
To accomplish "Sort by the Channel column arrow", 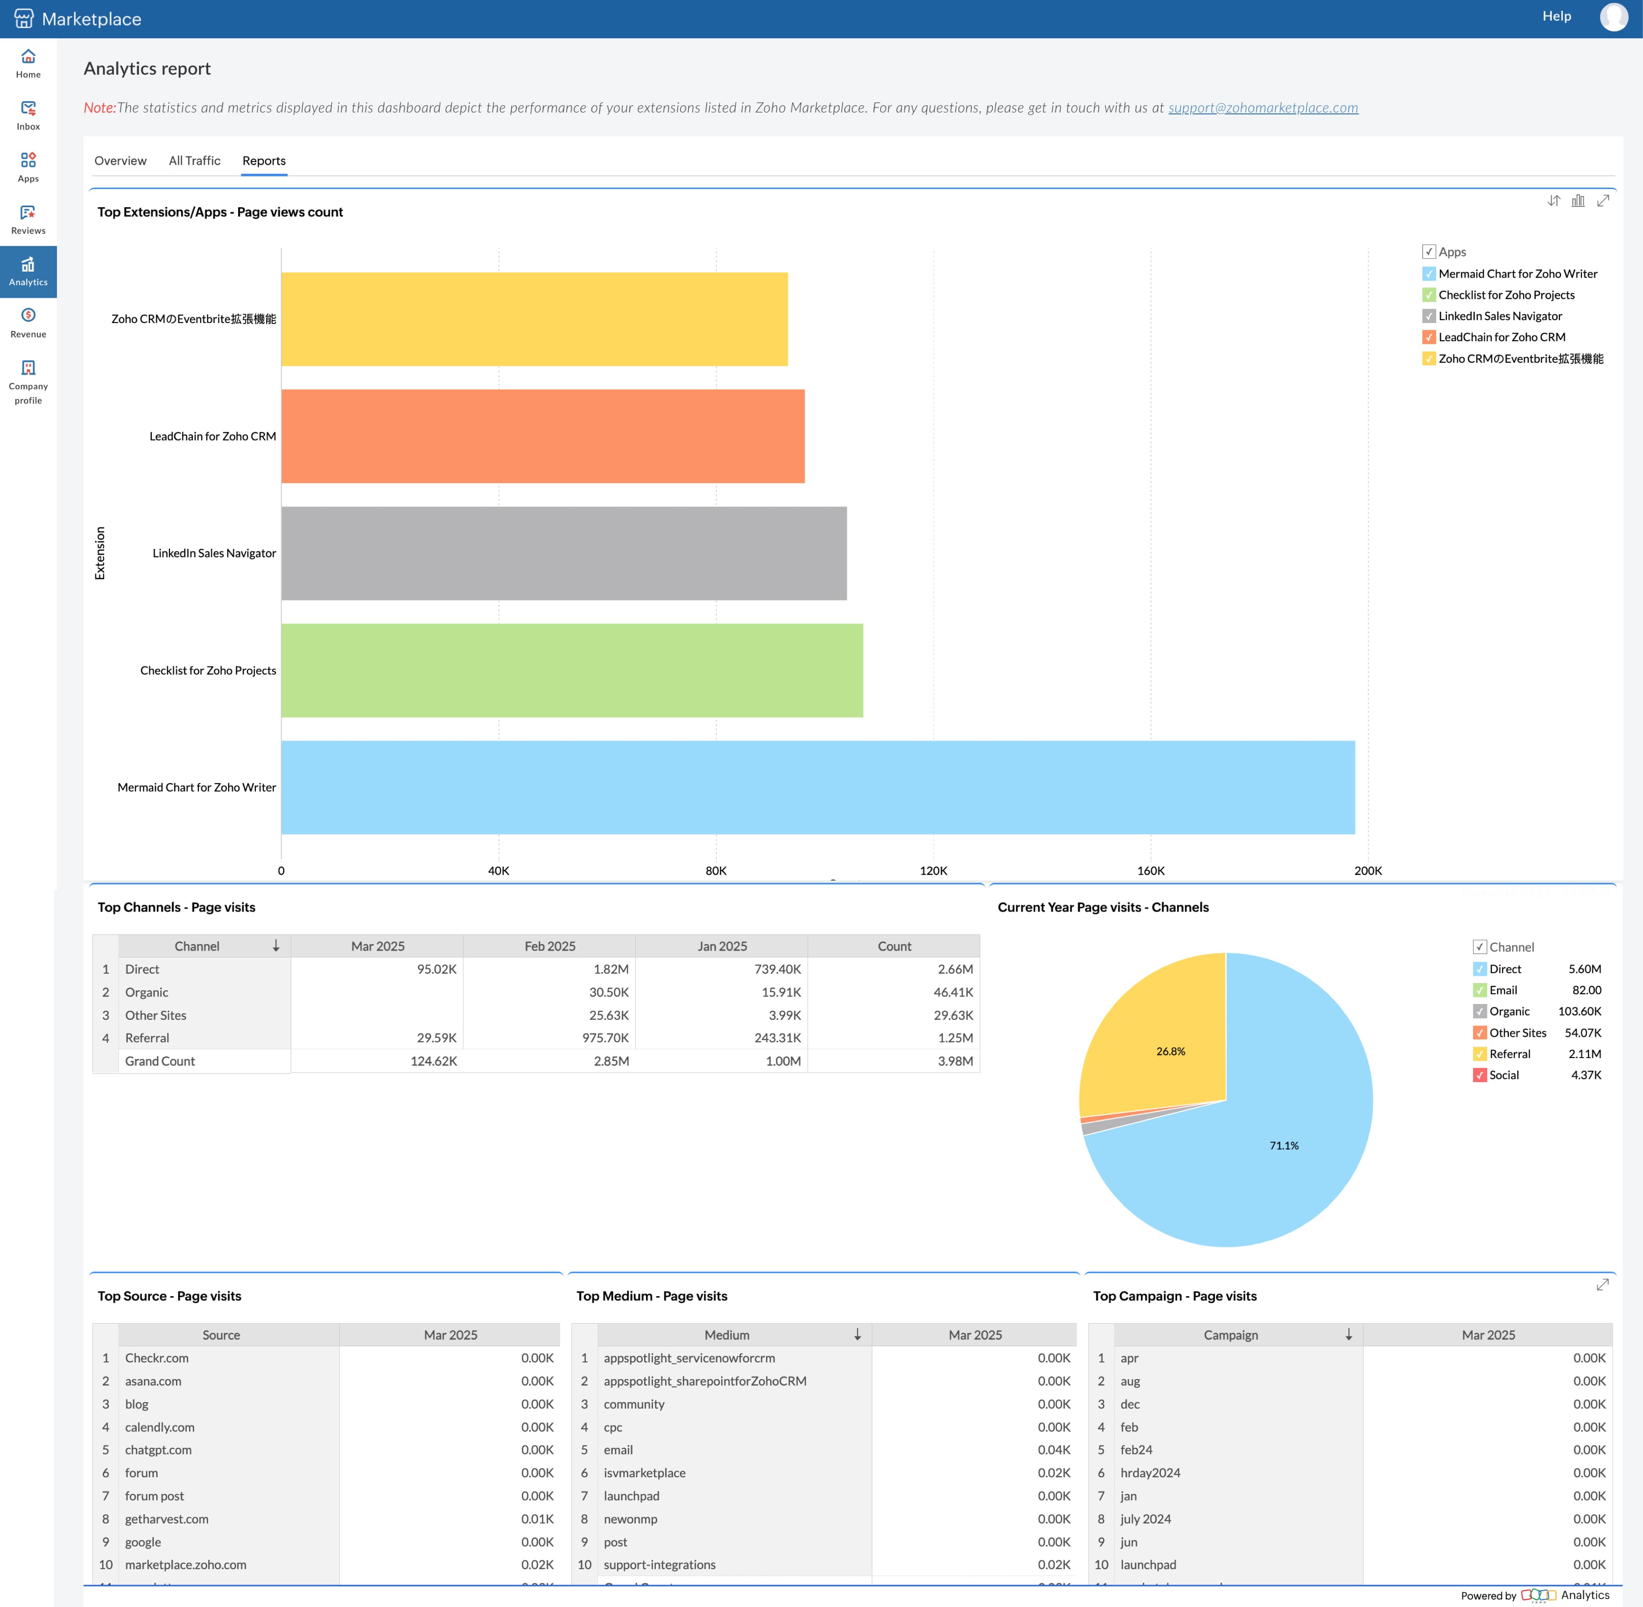I will click(x=276, y=946).
